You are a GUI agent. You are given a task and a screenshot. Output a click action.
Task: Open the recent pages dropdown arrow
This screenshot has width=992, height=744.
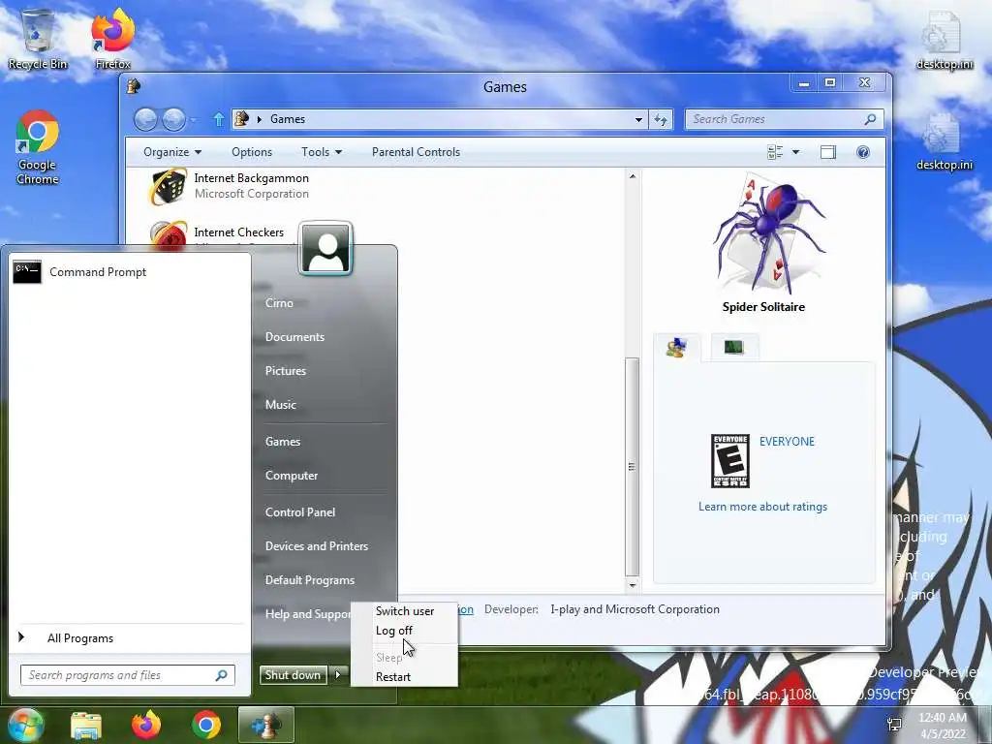coord(193,119)
